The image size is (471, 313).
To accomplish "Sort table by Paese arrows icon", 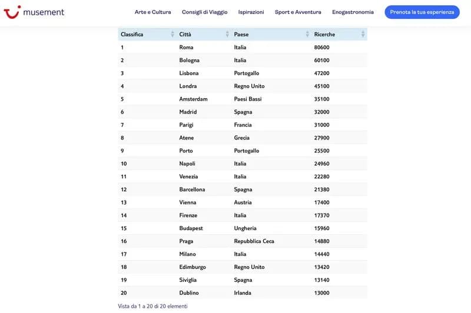I will [307, 34].
